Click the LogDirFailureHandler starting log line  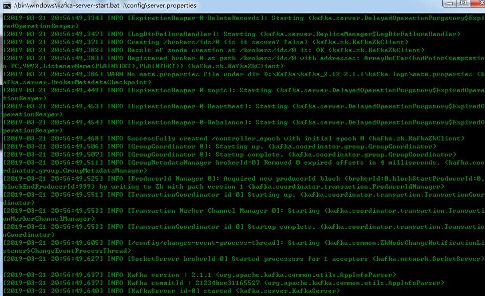[x=231, y=34]
